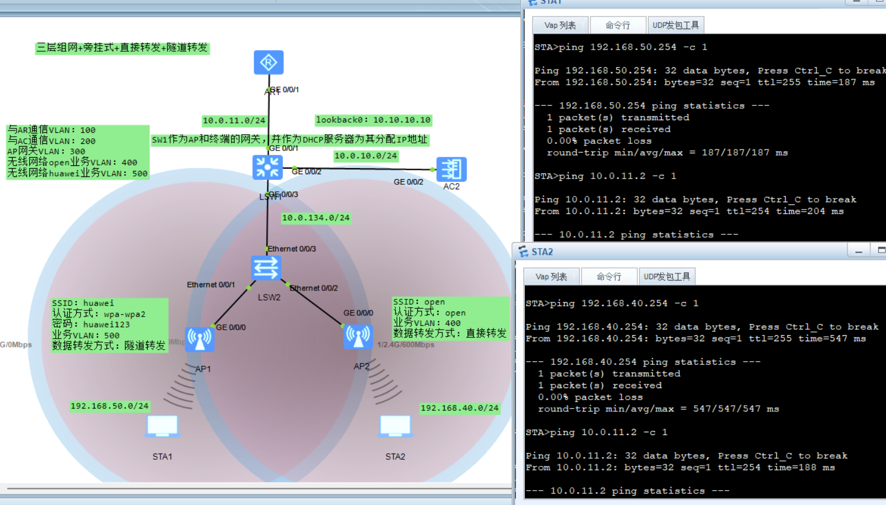Click the AP2 1/2.4G/600Mbps rate label

pyautogui.click(x=406, y=345)
